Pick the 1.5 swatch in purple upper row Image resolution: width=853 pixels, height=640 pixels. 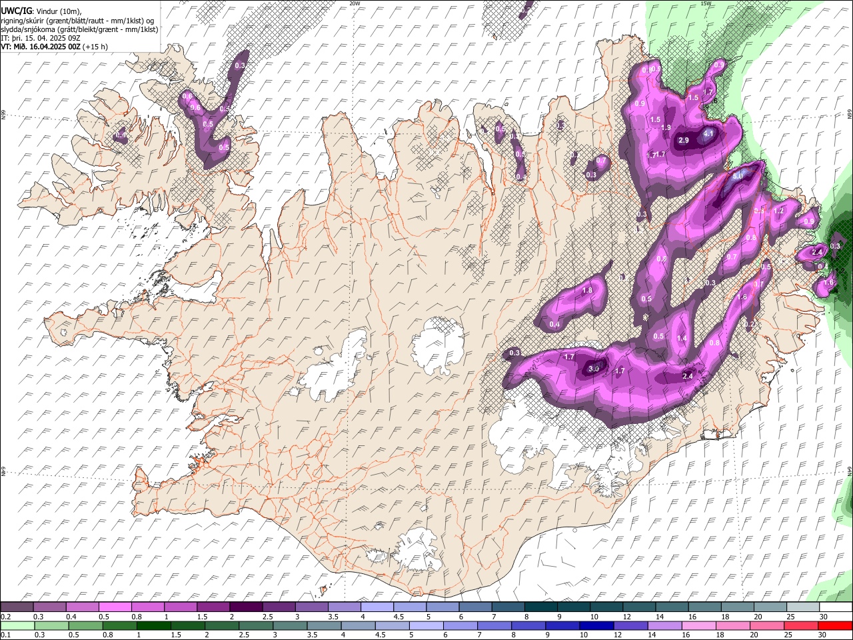click(x=213, y=607)
